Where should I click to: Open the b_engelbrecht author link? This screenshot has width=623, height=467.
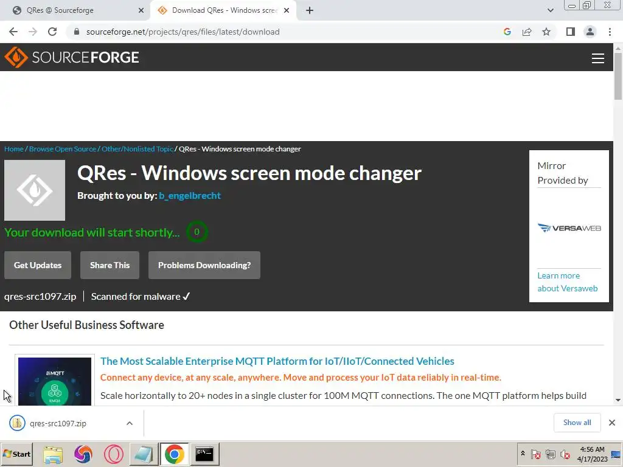(x=190, y=196)
